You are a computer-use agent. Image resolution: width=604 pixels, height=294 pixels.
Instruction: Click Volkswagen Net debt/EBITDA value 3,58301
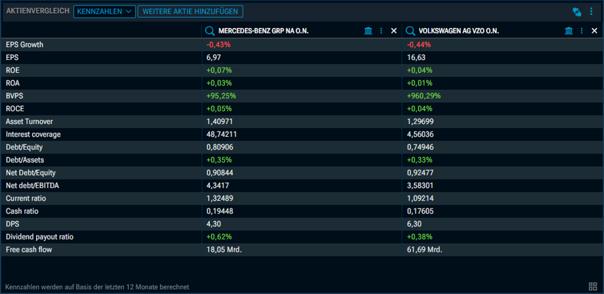(x=420, y=186)
